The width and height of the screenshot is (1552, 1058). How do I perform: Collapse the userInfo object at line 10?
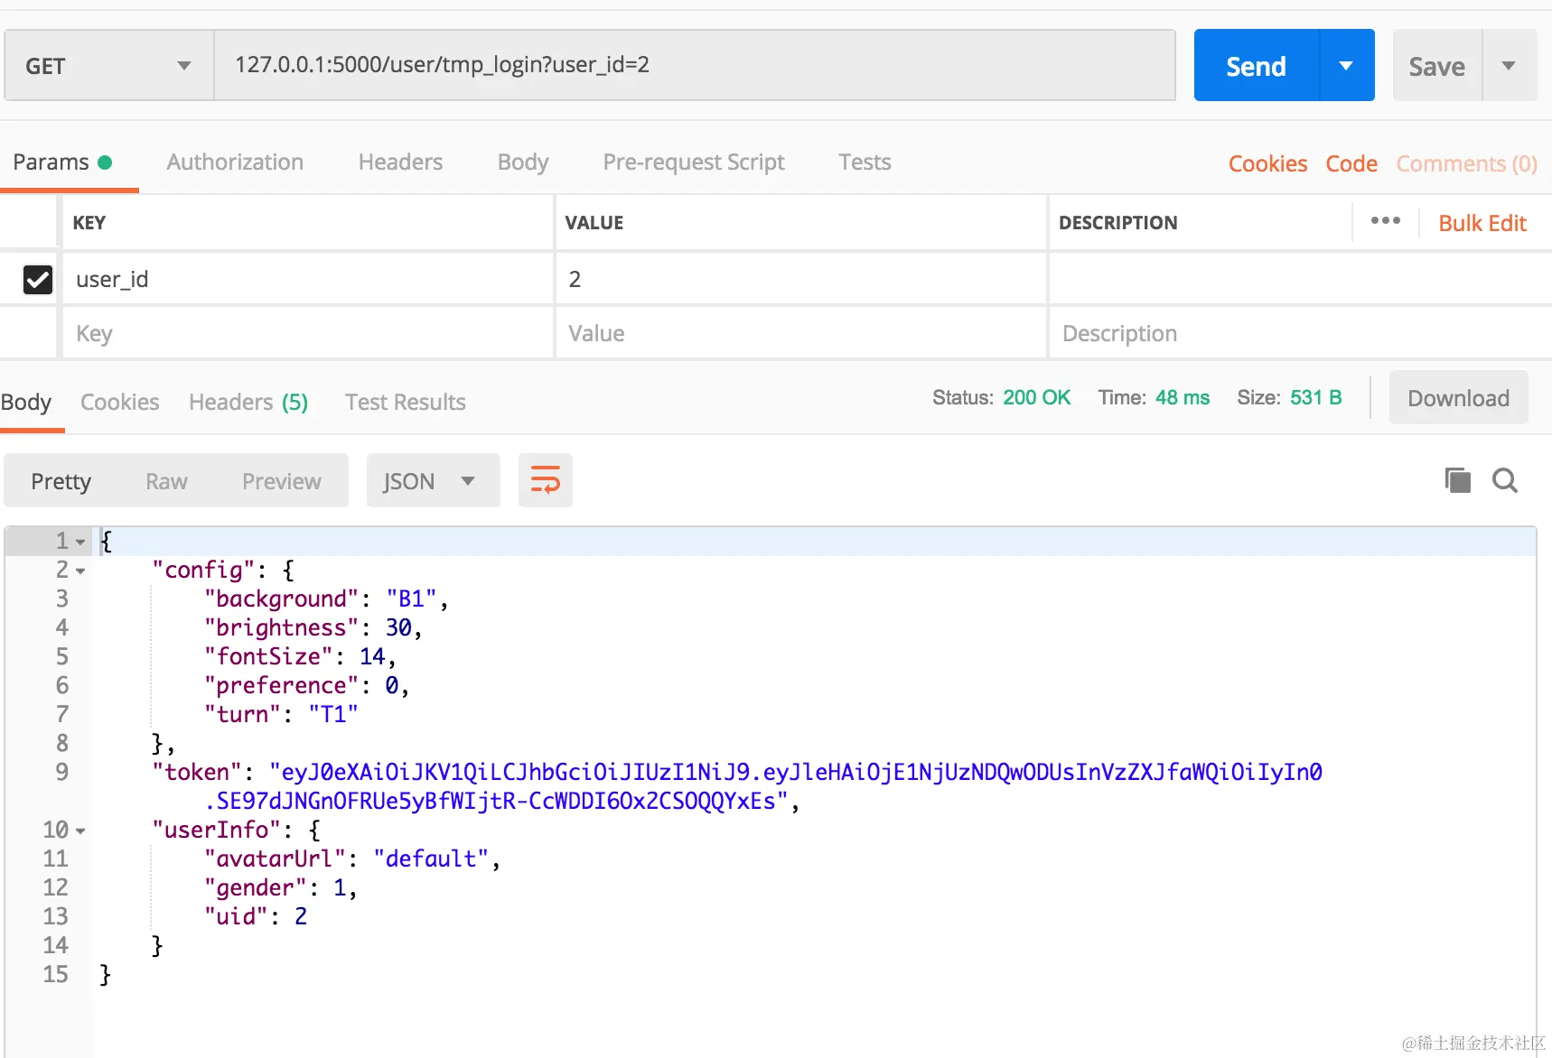click(80, 831)
